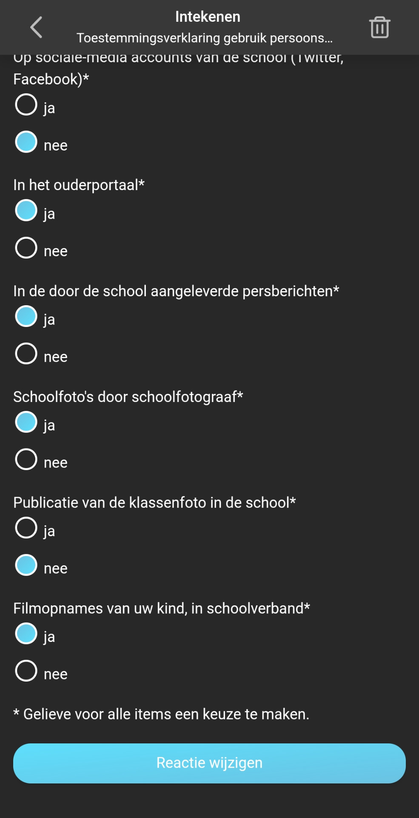This screenshot has width=419, height=818.
Task: Select 'nee' for aangeleverde persberichten
Action: 26,354
